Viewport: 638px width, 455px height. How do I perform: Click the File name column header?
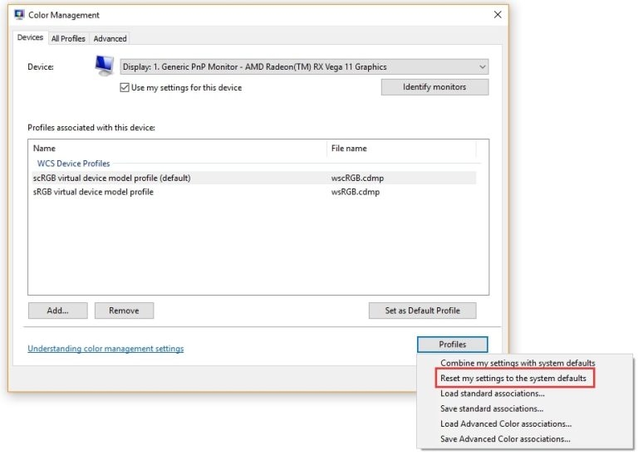(x=401, y=149)
